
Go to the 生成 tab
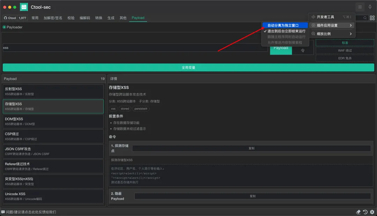pos(111,18)
